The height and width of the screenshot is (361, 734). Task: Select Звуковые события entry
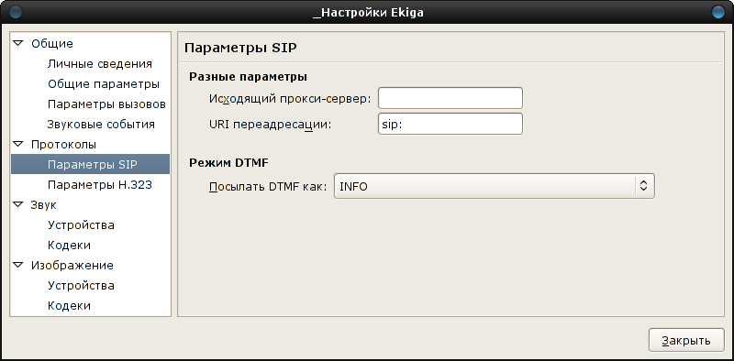pos(101,125)
